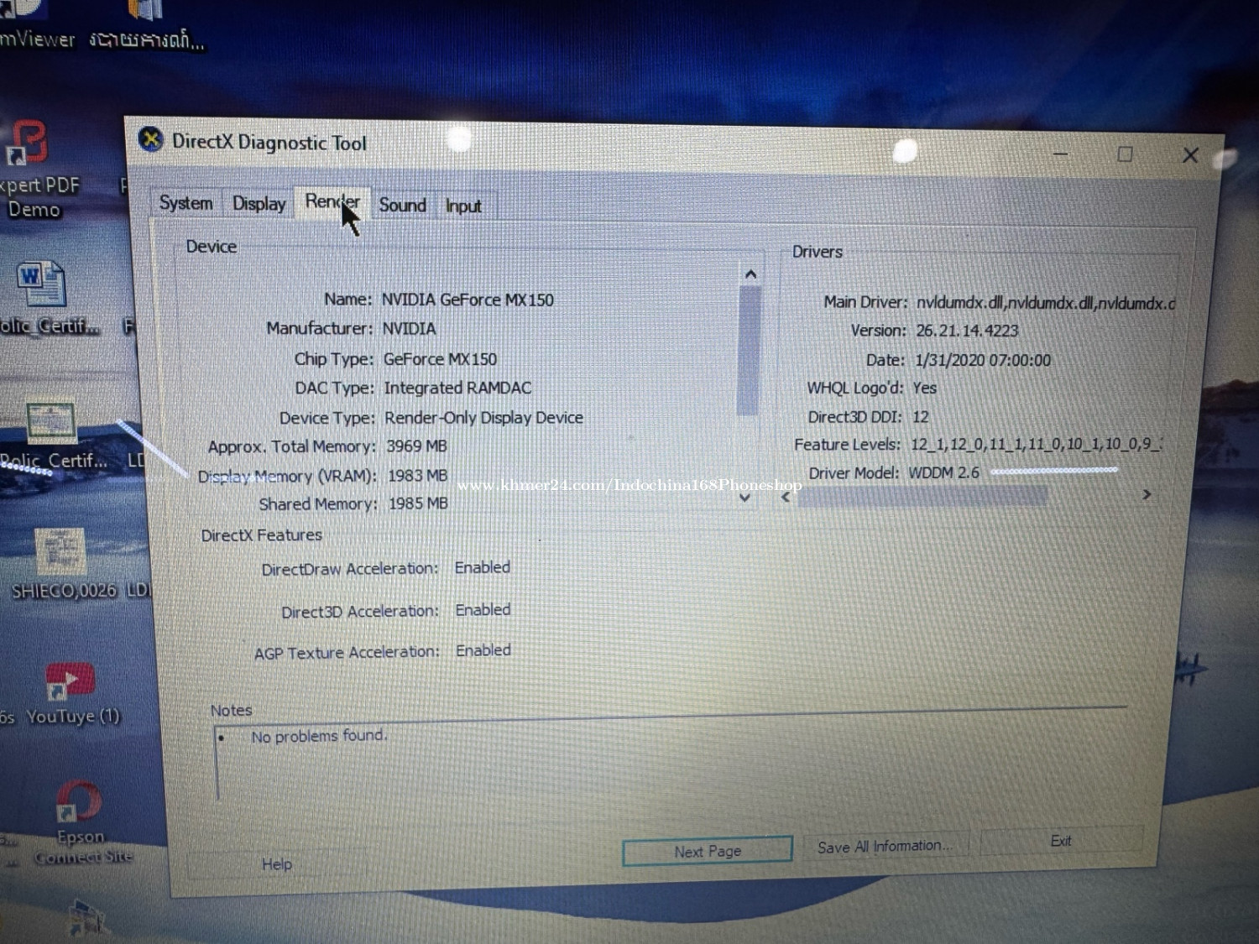
Task: Open the Expert PDF Demo desktop shortcut
Action: [34, 170]
